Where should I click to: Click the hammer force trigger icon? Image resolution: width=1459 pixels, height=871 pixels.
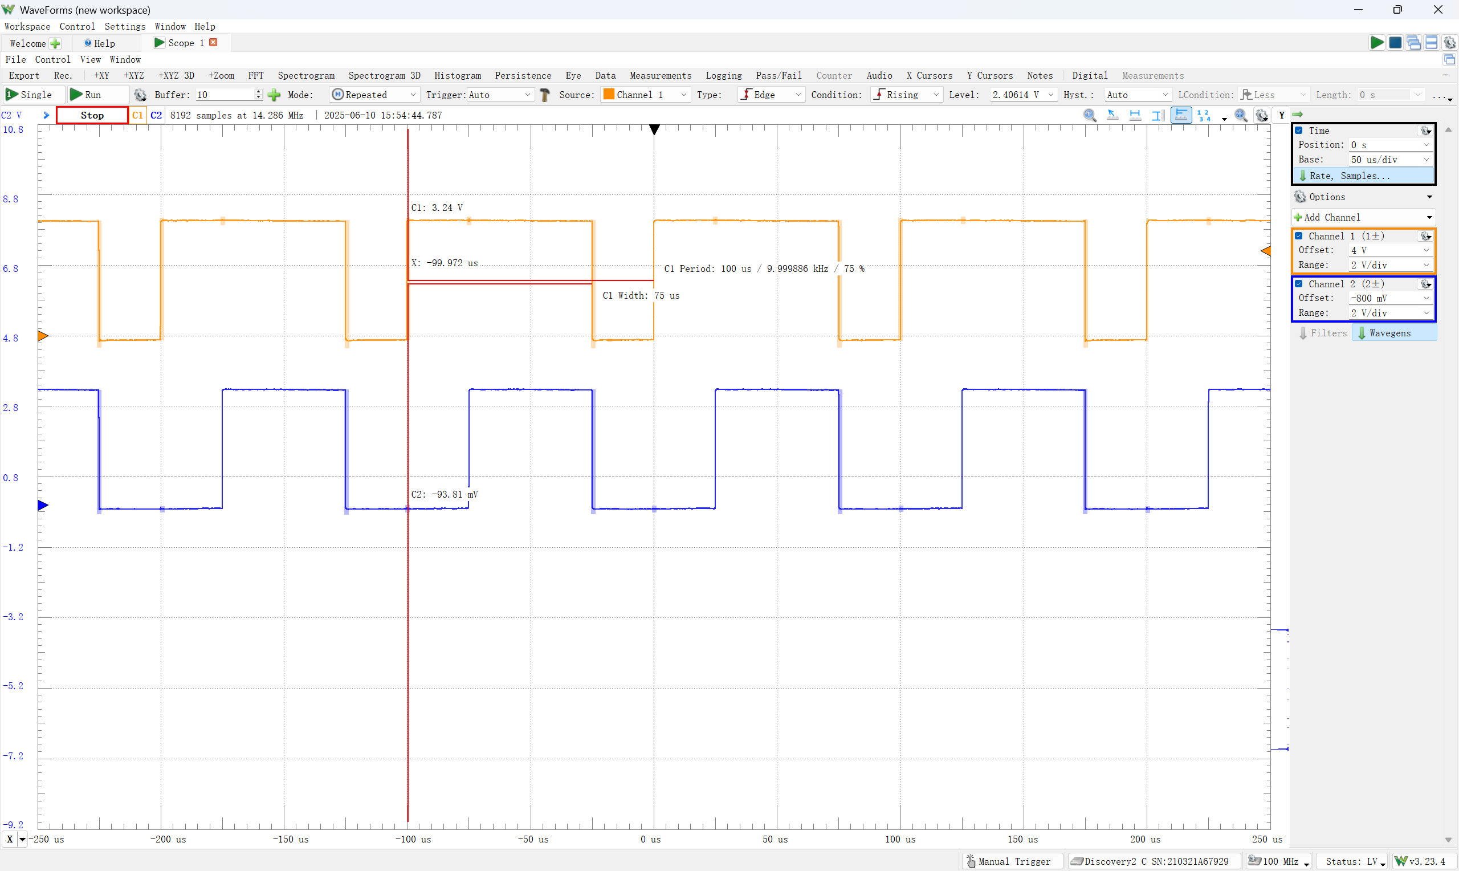point(545,95)
